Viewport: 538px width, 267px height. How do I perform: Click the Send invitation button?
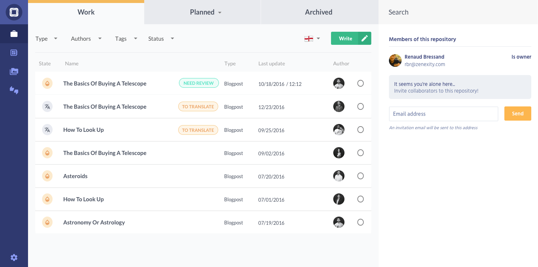tap(517, 114)
